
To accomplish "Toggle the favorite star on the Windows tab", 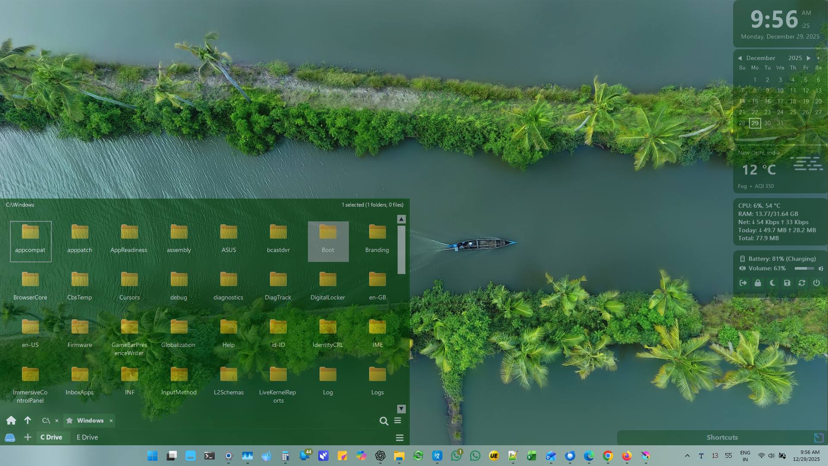I will tap(69, 420).
